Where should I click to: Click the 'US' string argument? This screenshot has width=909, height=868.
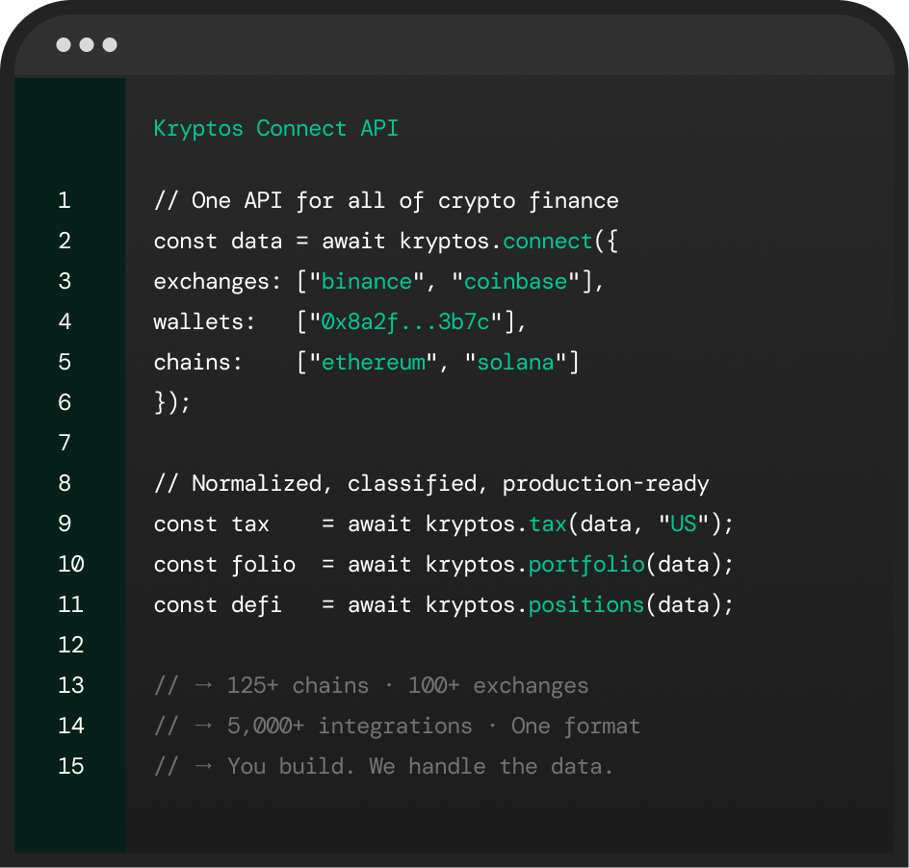[x=684, y=523]
